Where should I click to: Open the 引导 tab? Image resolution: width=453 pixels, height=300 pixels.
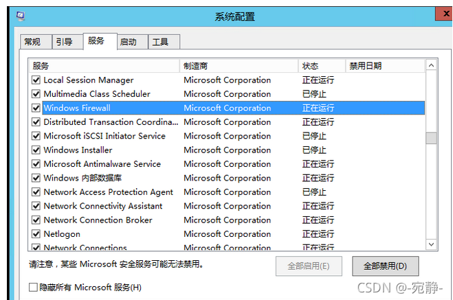[67, 42]
